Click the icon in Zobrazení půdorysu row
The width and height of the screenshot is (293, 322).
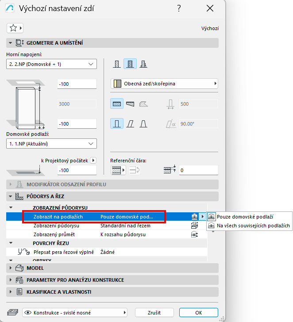[194, 226]
